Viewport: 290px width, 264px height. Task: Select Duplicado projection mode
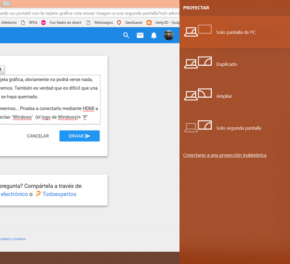click(x=235, y=64)
